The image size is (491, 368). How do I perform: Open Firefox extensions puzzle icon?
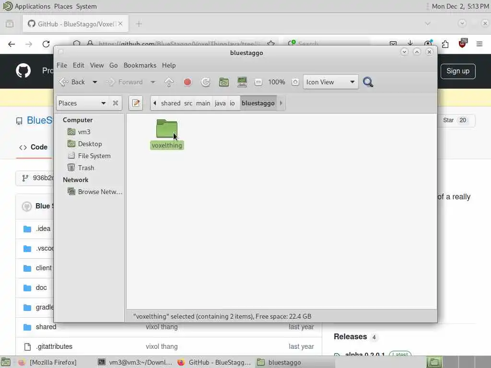tap(445, 44)
